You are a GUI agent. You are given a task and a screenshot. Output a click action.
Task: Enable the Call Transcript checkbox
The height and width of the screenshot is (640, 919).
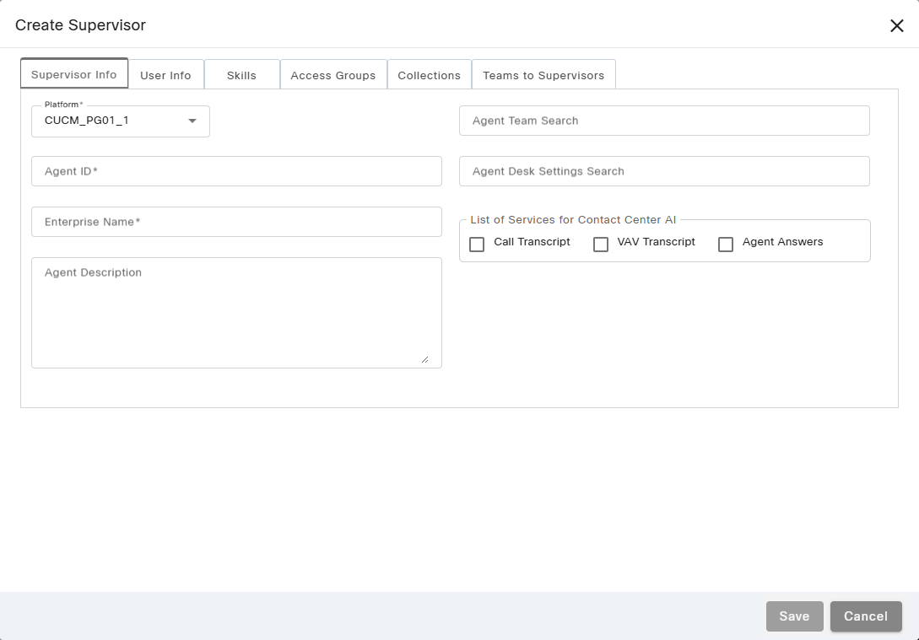point(477,245)
